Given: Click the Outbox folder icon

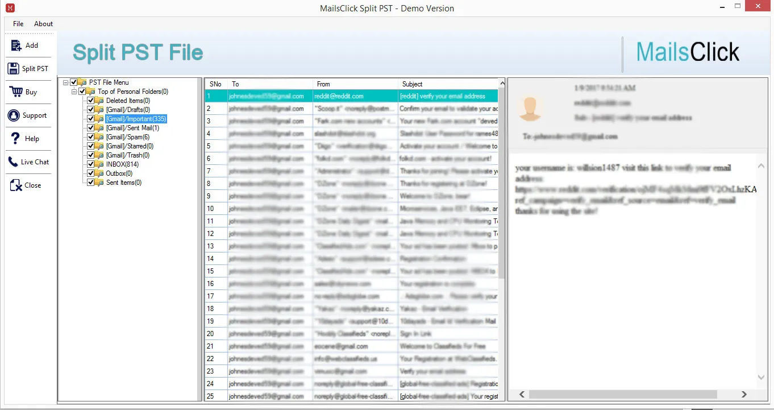Looking at the screenshot, I should point(99,173).
